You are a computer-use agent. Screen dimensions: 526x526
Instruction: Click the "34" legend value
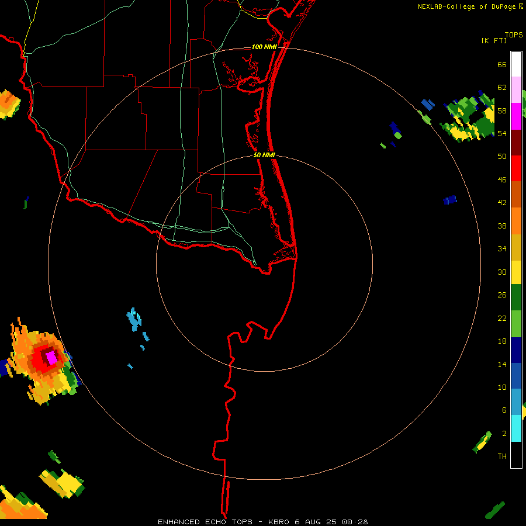coord(502,249)
